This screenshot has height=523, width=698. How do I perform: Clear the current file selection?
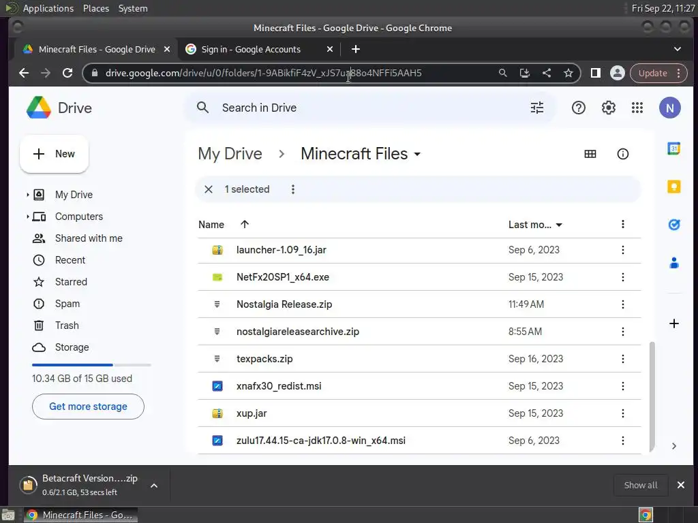pos(209,189)
